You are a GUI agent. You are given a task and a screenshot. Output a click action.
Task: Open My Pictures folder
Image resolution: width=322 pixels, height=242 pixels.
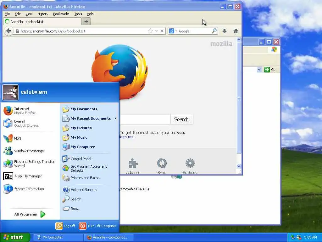click(x=90, y=128)
